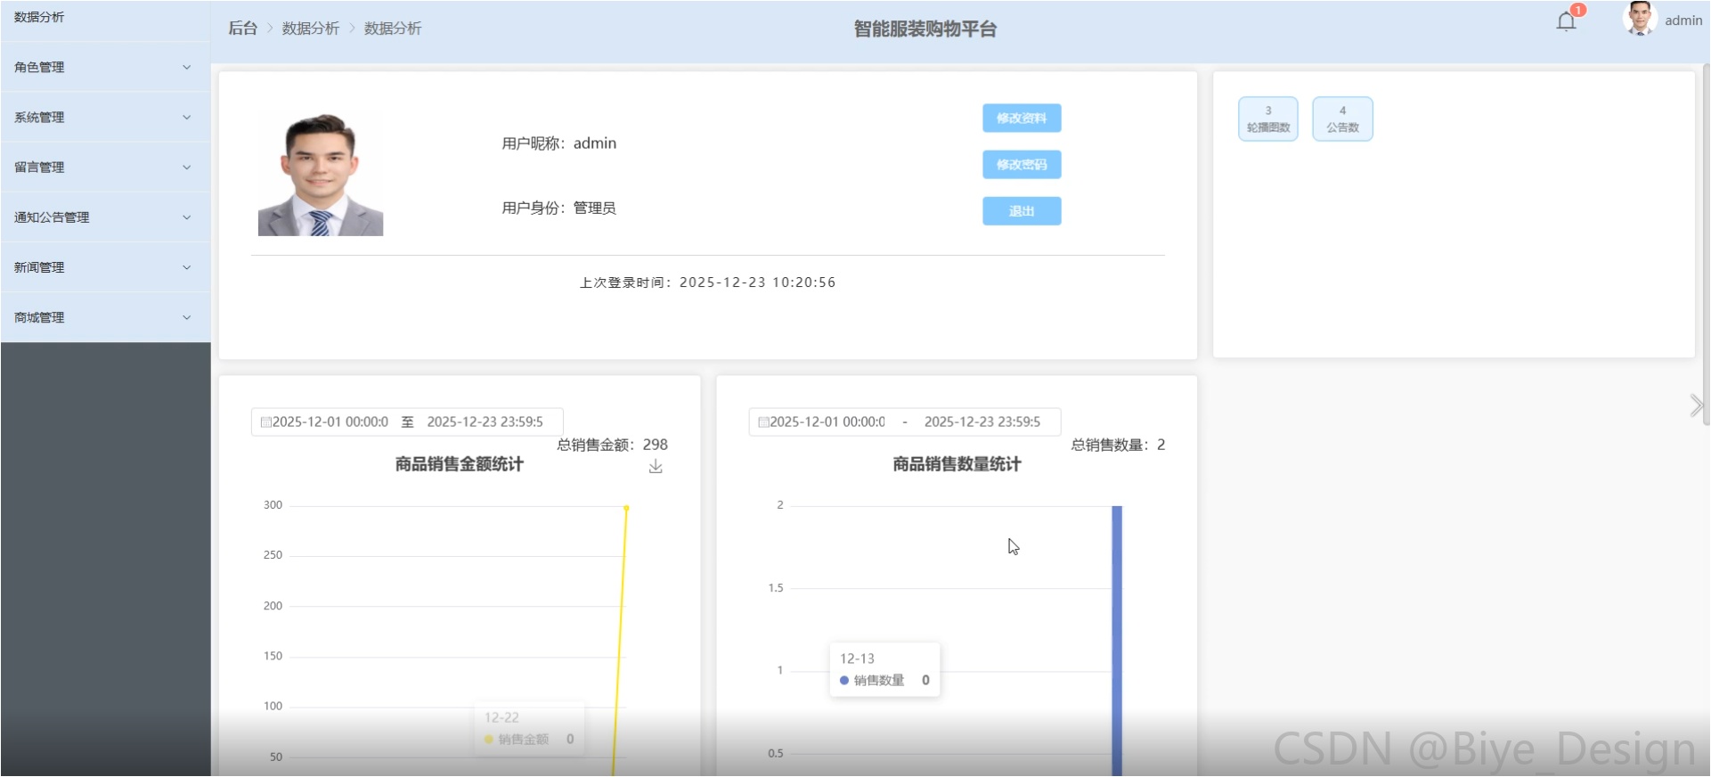Click the admin username in the header
The height and width of the screenshot is (777, 1711).
[1683, 20]
